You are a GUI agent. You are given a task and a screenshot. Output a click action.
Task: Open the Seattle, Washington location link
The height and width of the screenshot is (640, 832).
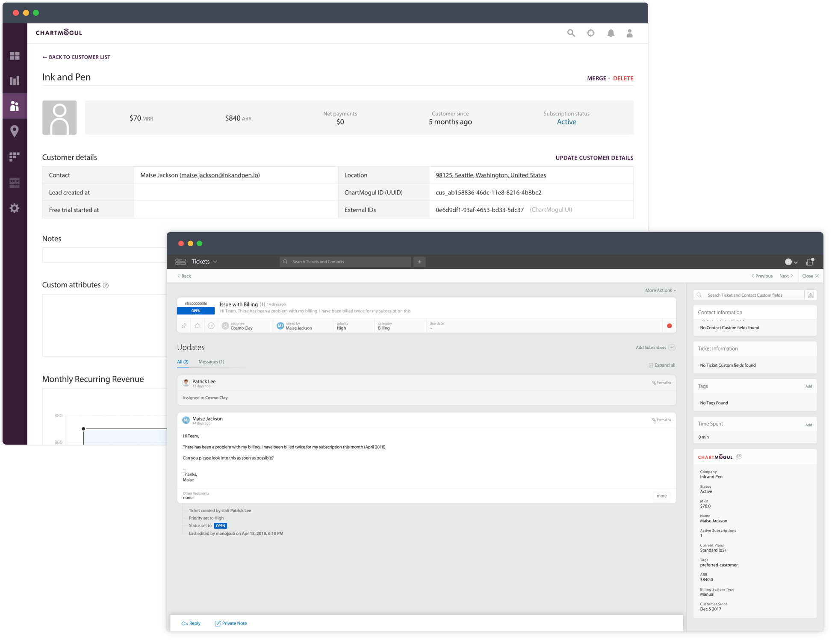click(x=491, y=175)
